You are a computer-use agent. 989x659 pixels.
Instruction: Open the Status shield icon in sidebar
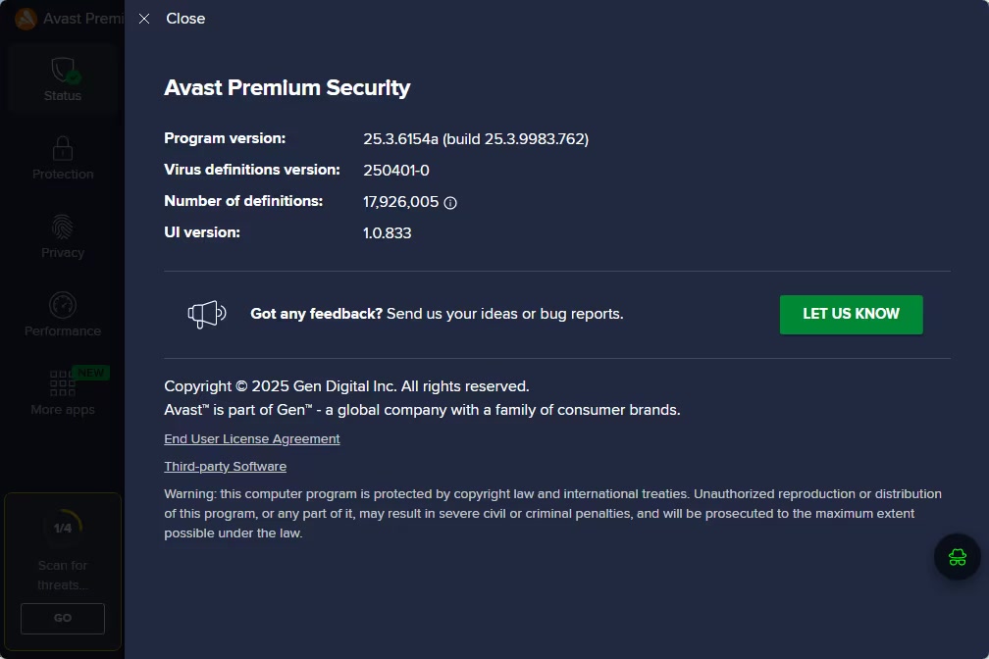click(63, 71)
